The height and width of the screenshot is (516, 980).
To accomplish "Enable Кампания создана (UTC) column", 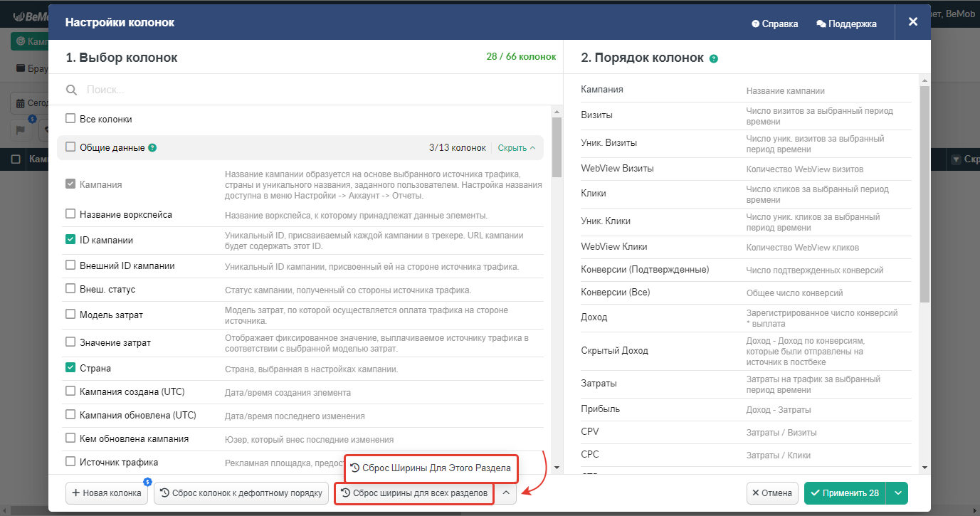I will click(x=70, y=391).
